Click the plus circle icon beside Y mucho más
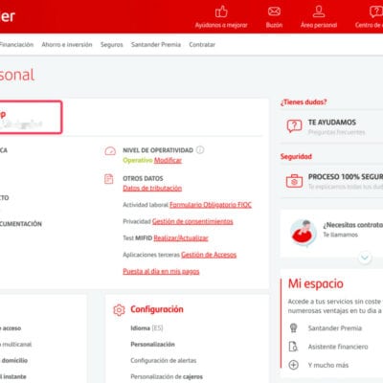The height and width of the screenshot is (383, 383). click(x=293, y=365)
